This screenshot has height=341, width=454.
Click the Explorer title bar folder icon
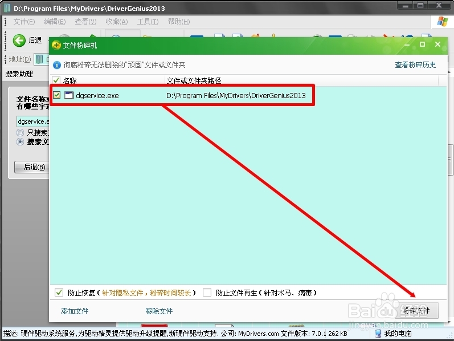[x=7, y=8]
